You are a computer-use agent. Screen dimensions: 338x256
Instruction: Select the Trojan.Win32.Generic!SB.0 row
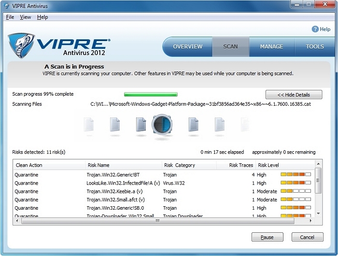(x=164, y=208)
